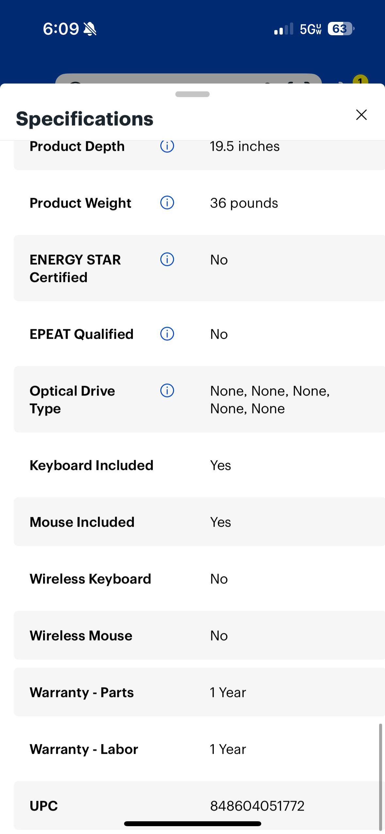Tap the cellular signal strength bars
385x834 pixels.
point(283,29)
